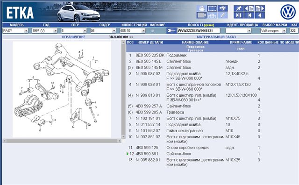Open the ГОД dropdown showing 1997 (V)
The width and height of the screenshot is (299, 185).
[45, 30]
